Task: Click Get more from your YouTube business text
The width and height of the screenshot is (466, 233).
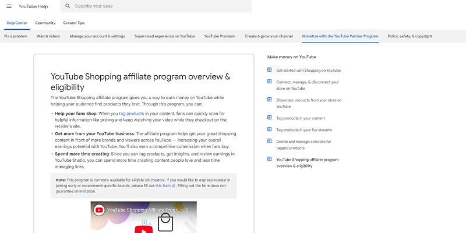Action: (x=94, y=134)
